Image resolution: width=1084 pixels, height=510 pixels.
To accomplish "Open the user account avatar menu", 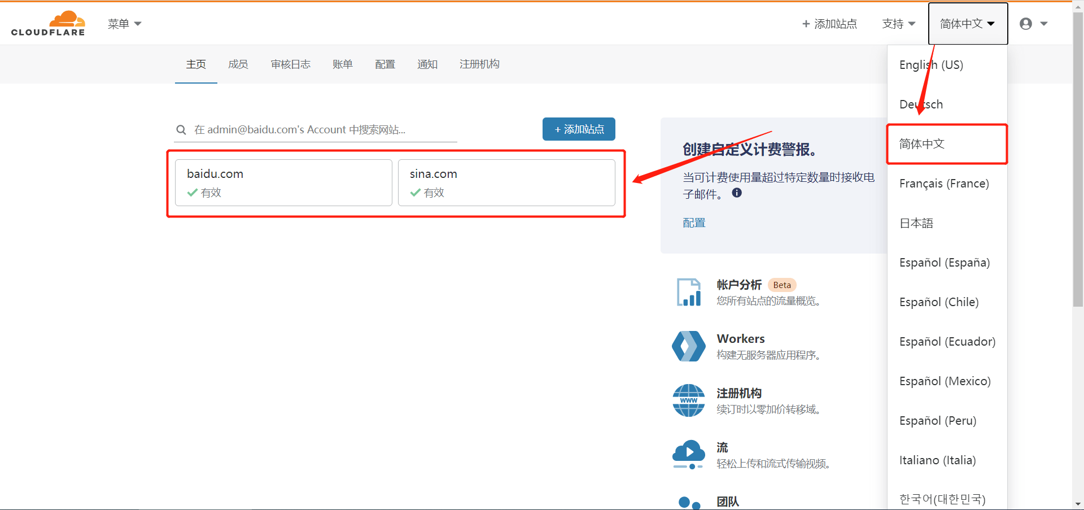I will click(x=1033, y=24).
